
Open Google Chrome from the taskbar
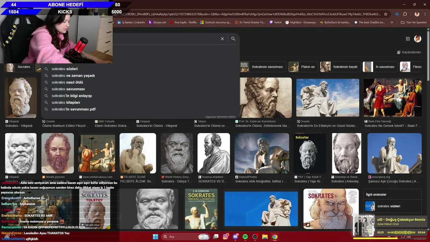(275, 237)
